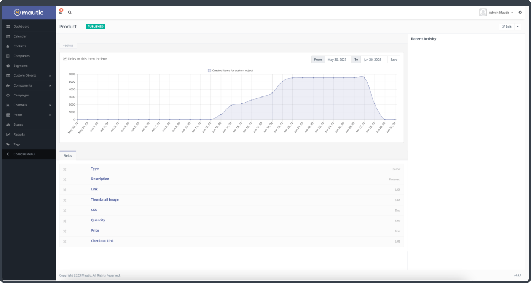Click the From date input field
The image size is (531, 283).
coord(337,60)
